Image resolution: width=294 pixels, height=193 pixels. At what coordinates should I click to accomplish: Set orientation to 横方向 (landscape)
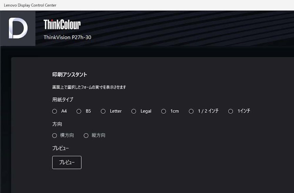tap(55, 135)
